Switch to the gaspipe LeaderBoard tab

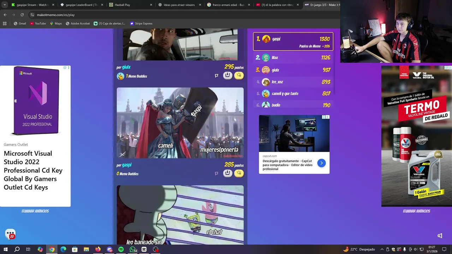pos(82,5)
